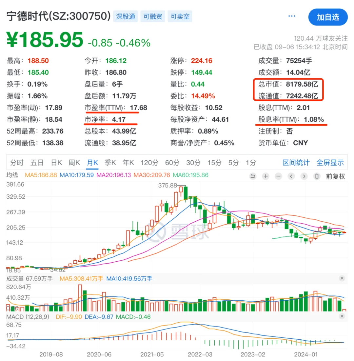Click the 34.62 low price marker
This screenshot has width=354, height=361.
tap(58, 270)
